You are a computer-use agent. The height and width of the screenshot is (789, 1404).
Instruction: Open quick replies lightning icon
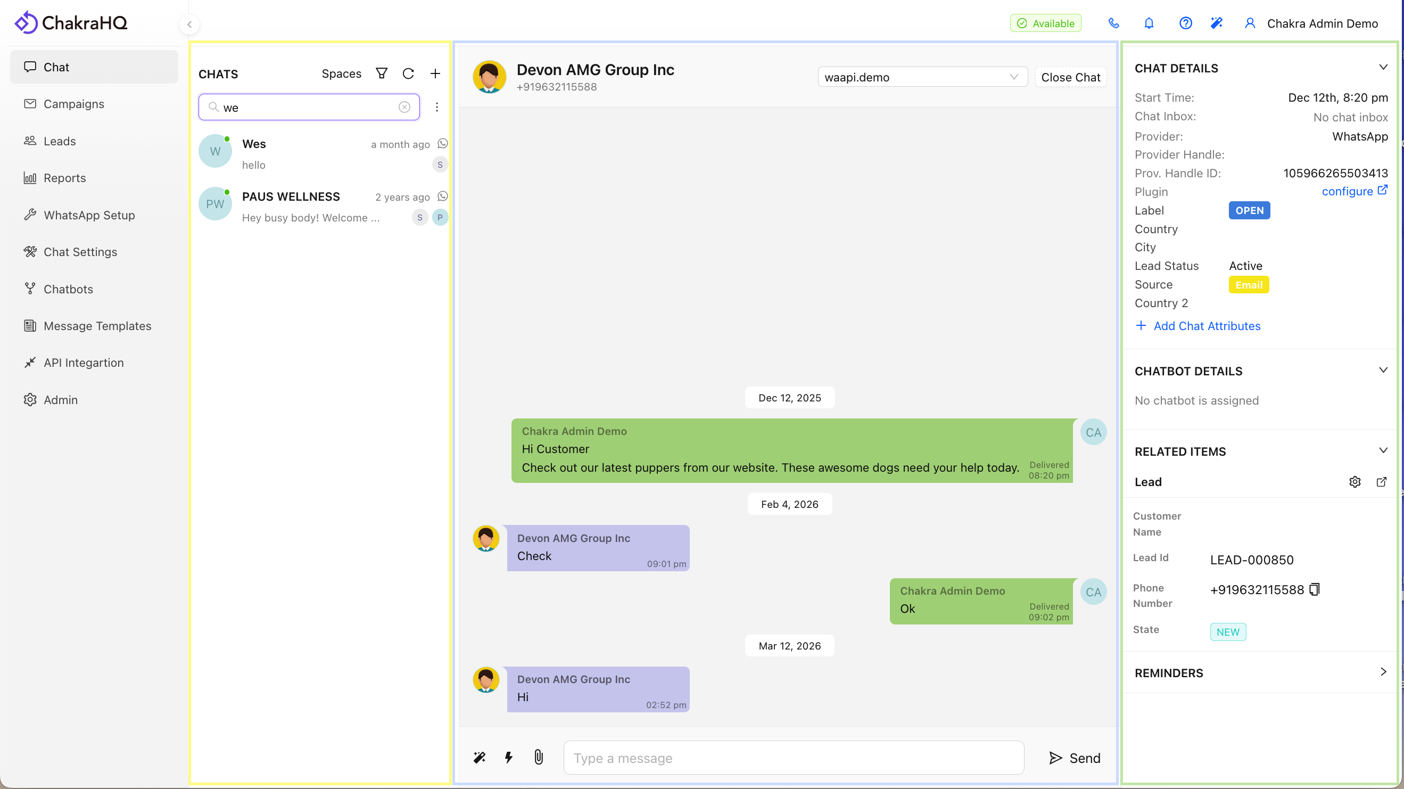(508, 758)
